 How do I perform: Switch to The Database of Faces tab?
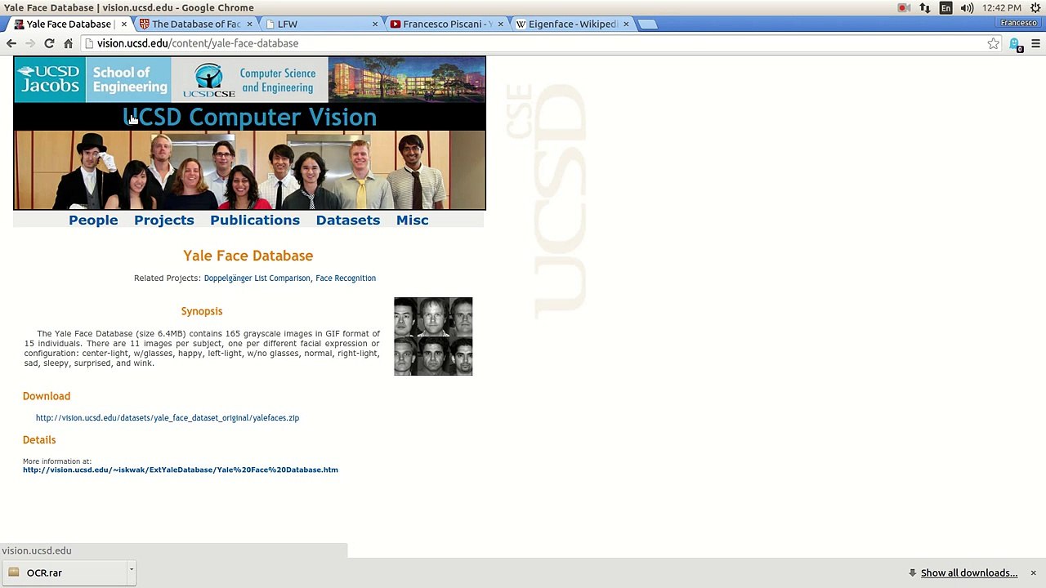click(x=195, y=24)
